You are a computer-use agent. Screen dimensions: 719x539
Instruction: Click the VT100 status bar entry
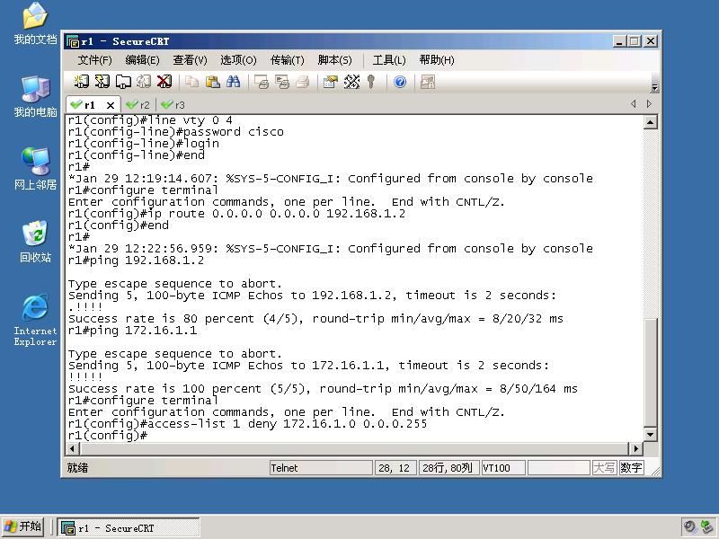tap(503, 468)
